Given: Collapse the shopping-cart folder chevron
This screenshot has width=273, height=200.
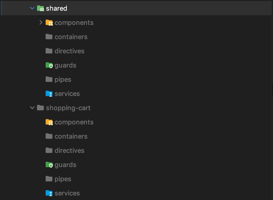Looking at the screenshot, I should (32, 108).
